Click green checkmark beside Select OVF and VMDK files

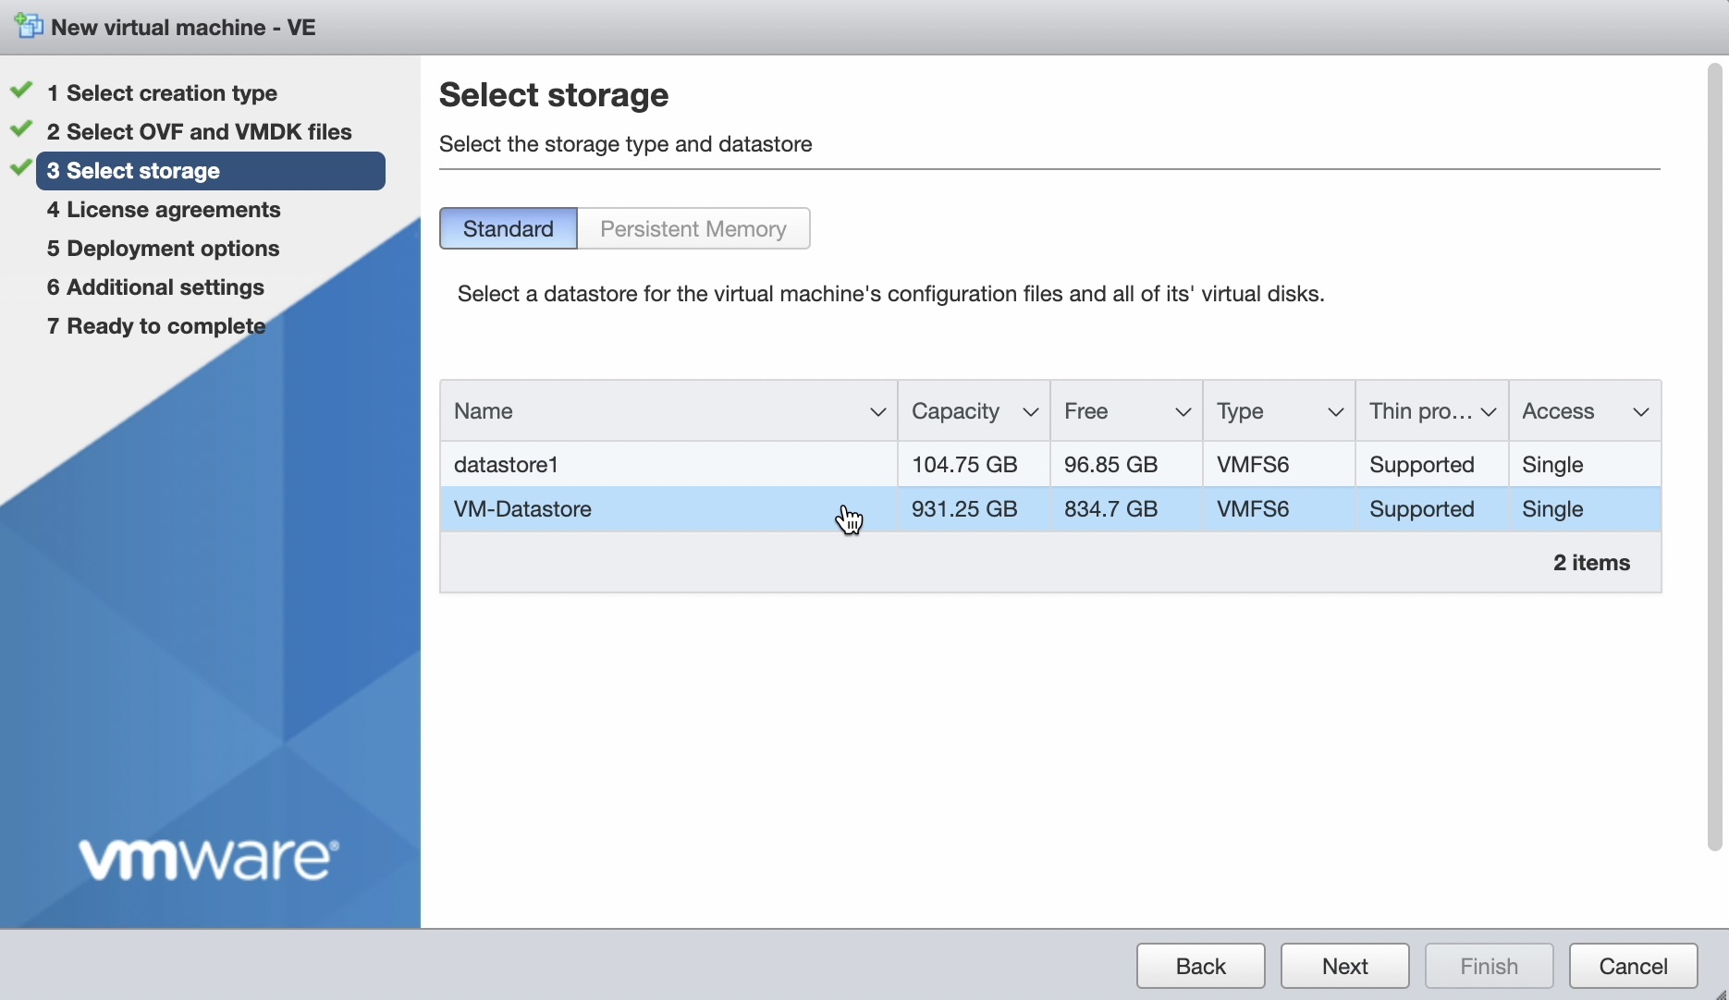(x=21, y=130)
